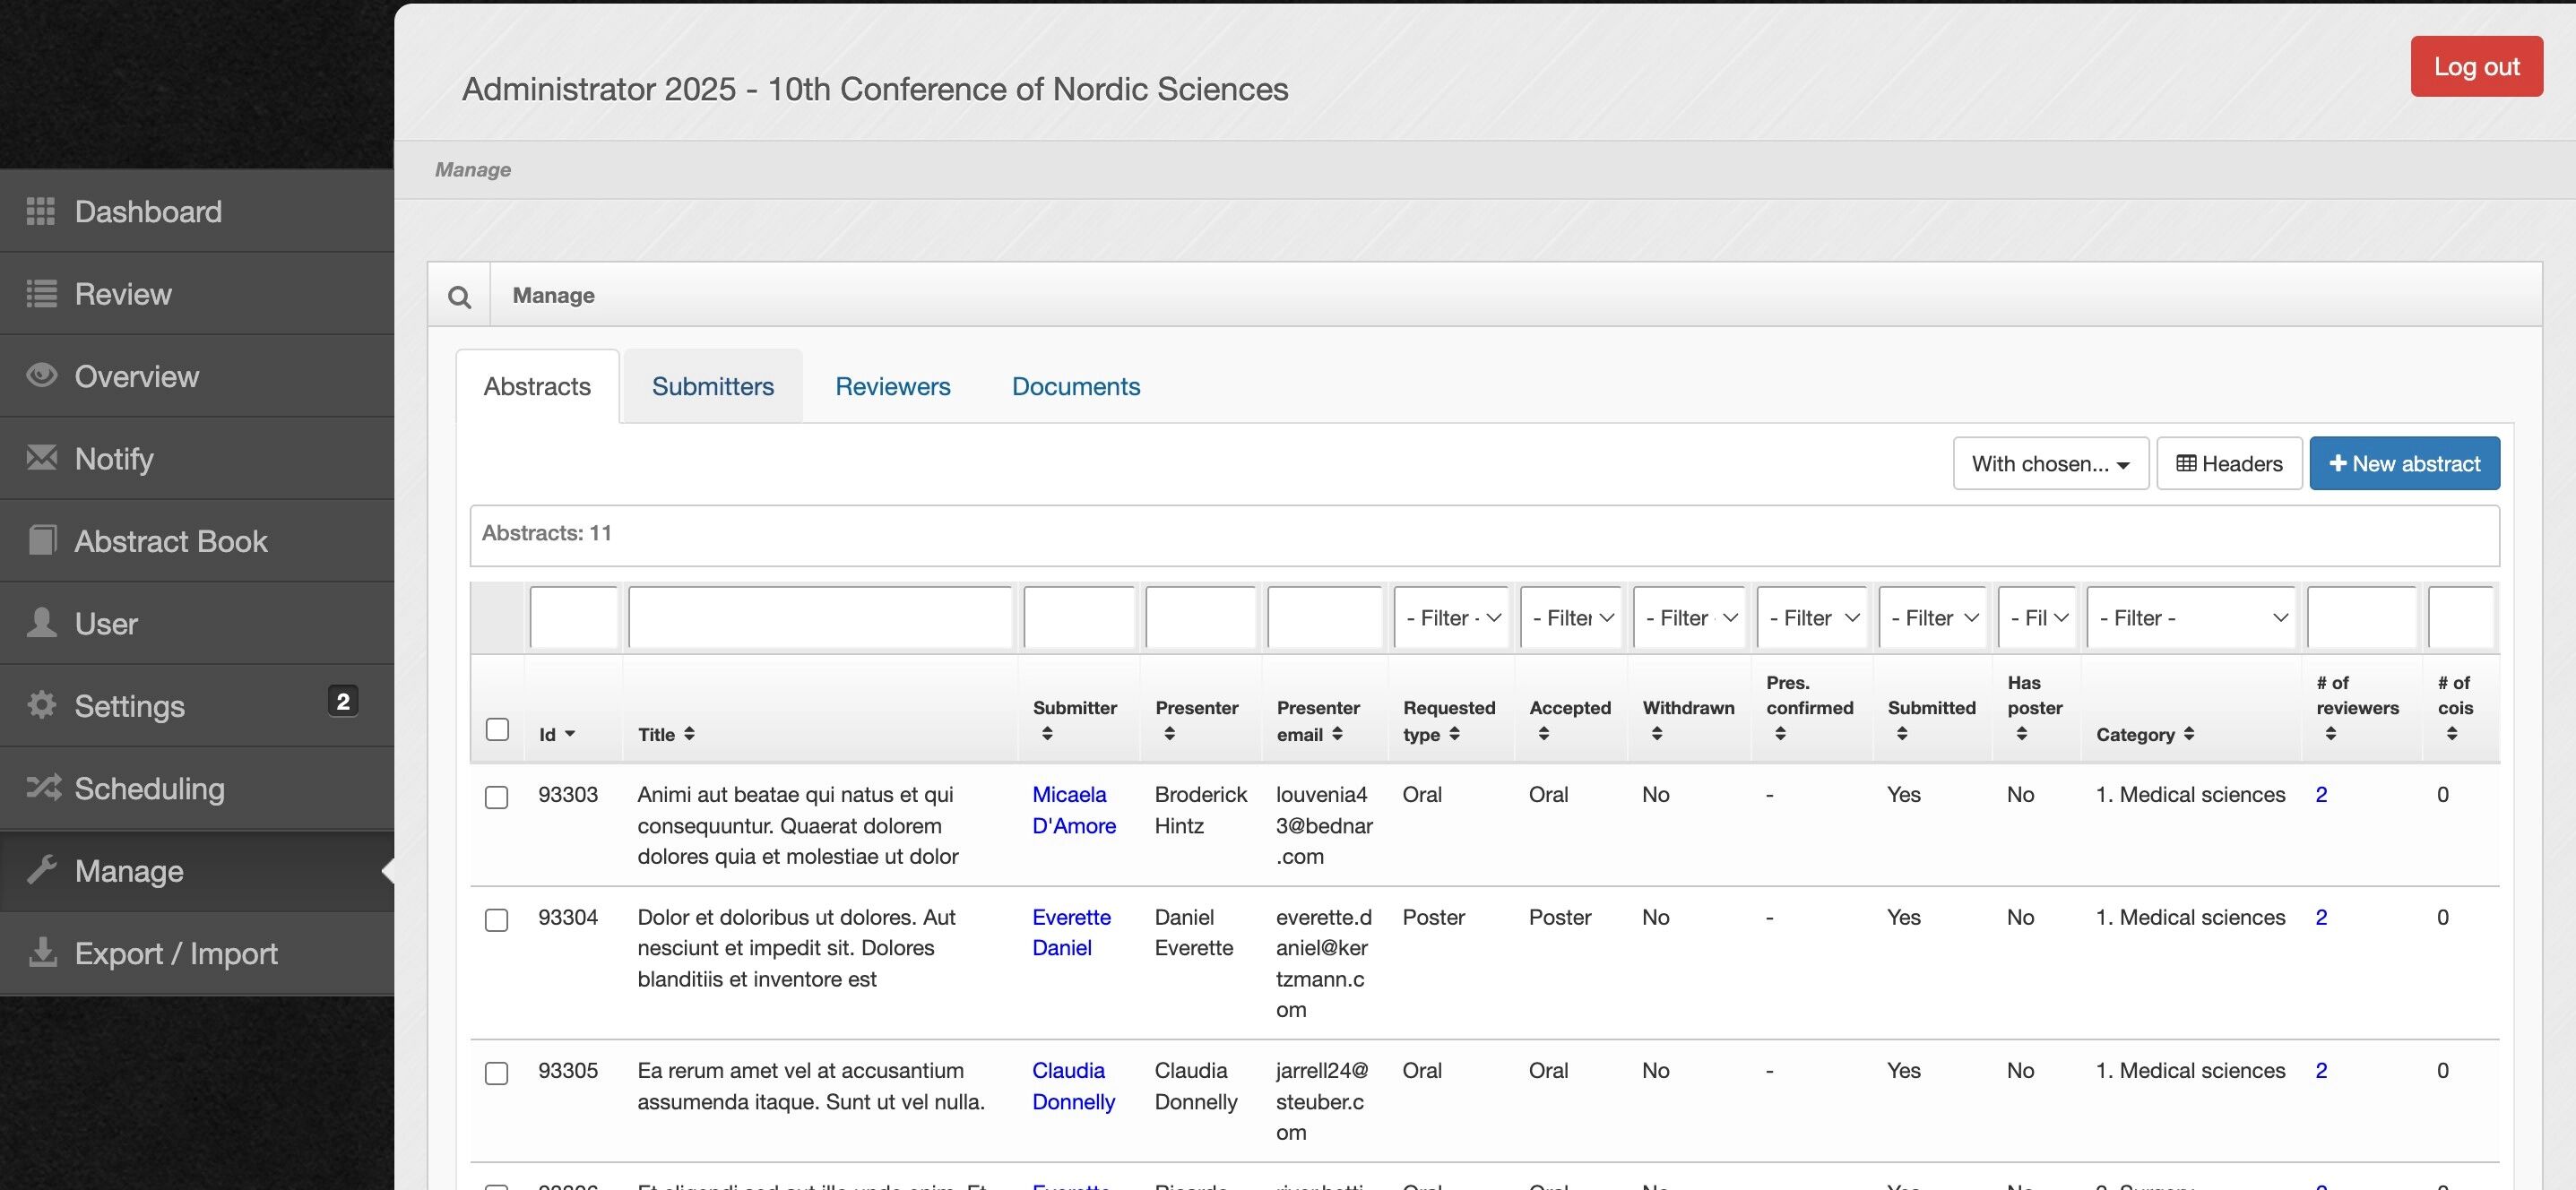Screen dimensions: 2576x1190
Task: Open the Reviewers tab
Action: coord(892,387)
